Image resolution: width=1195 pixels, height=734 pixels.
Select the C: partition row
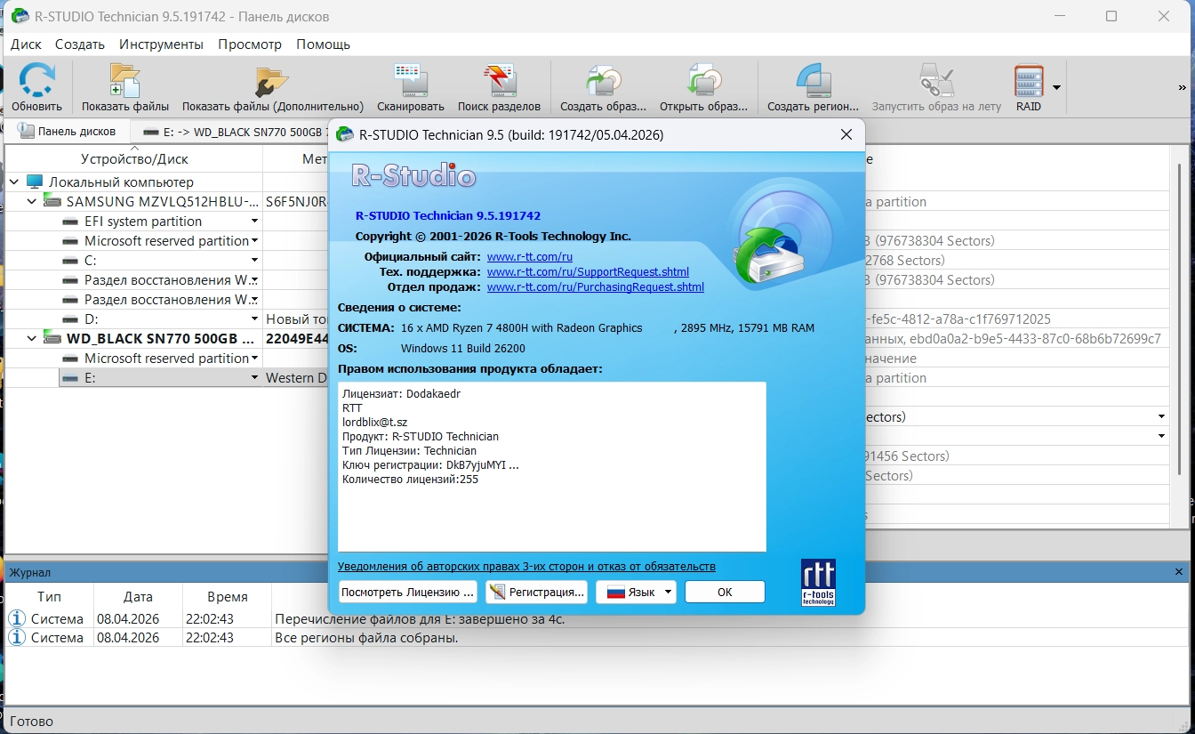pyautogui.click(x=90, y=260)
